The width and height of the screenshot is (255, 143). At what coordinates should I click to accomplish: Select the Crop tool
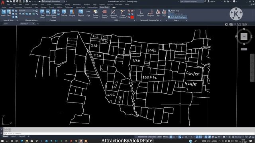point(88,13)
